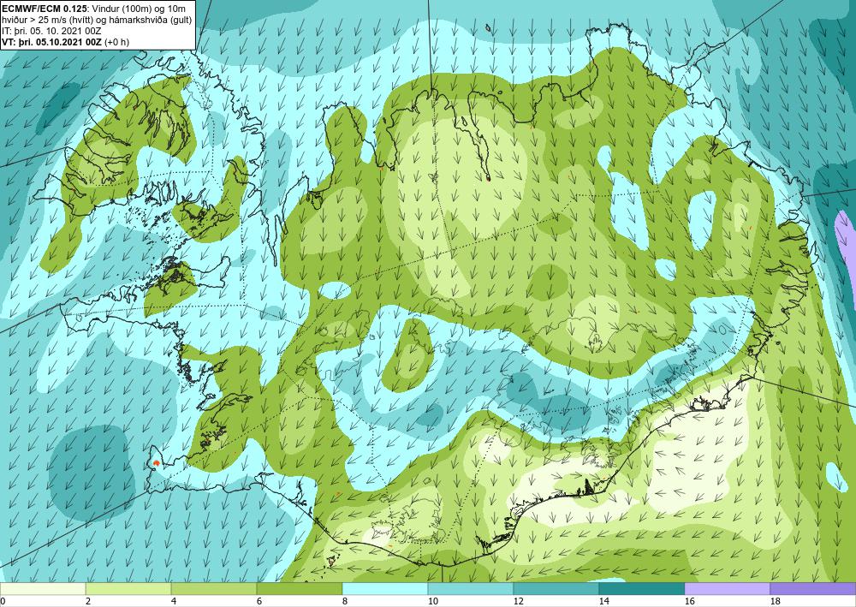Click the light yellow-green 2–4 m/s legend swatch

click(x=128, y=589)
